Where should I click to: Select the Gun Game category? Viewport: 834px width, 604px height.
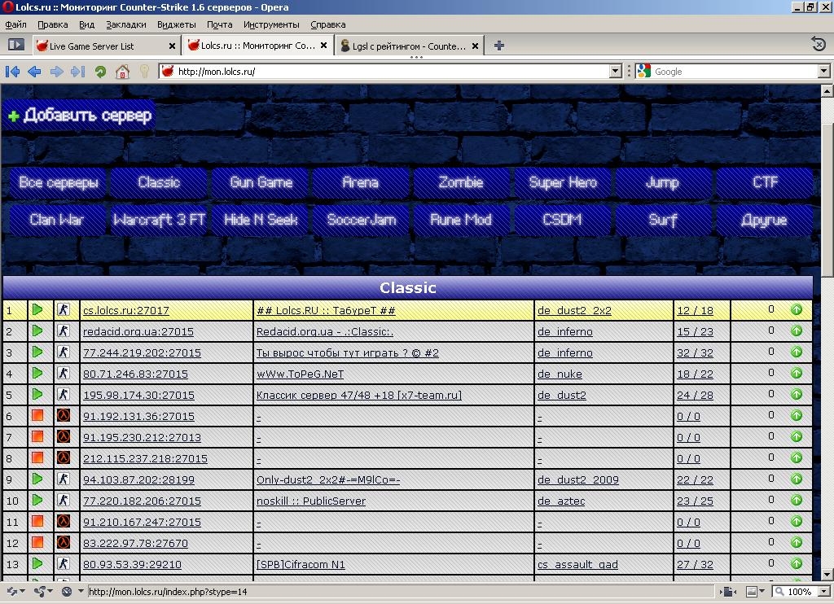261,182
